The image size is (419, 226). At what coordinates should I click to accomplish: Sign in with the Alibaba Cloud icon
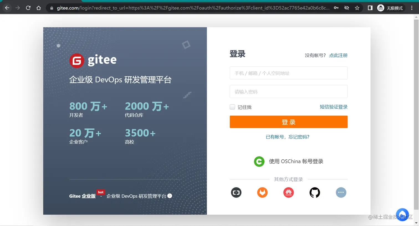236,193
